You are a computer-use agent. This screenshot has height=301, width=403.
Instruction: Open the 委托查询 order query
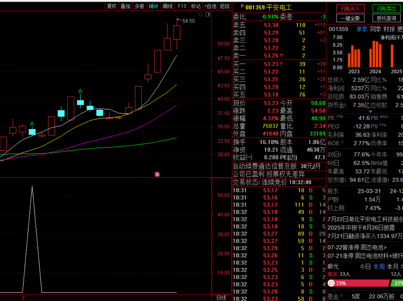[x=387, y=18]
